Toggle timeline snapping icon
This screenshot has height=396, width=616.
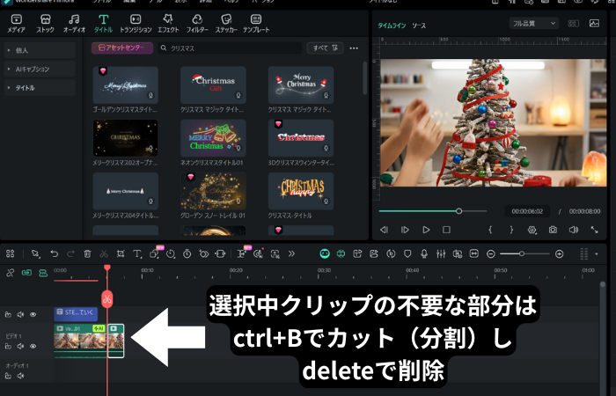341,253
